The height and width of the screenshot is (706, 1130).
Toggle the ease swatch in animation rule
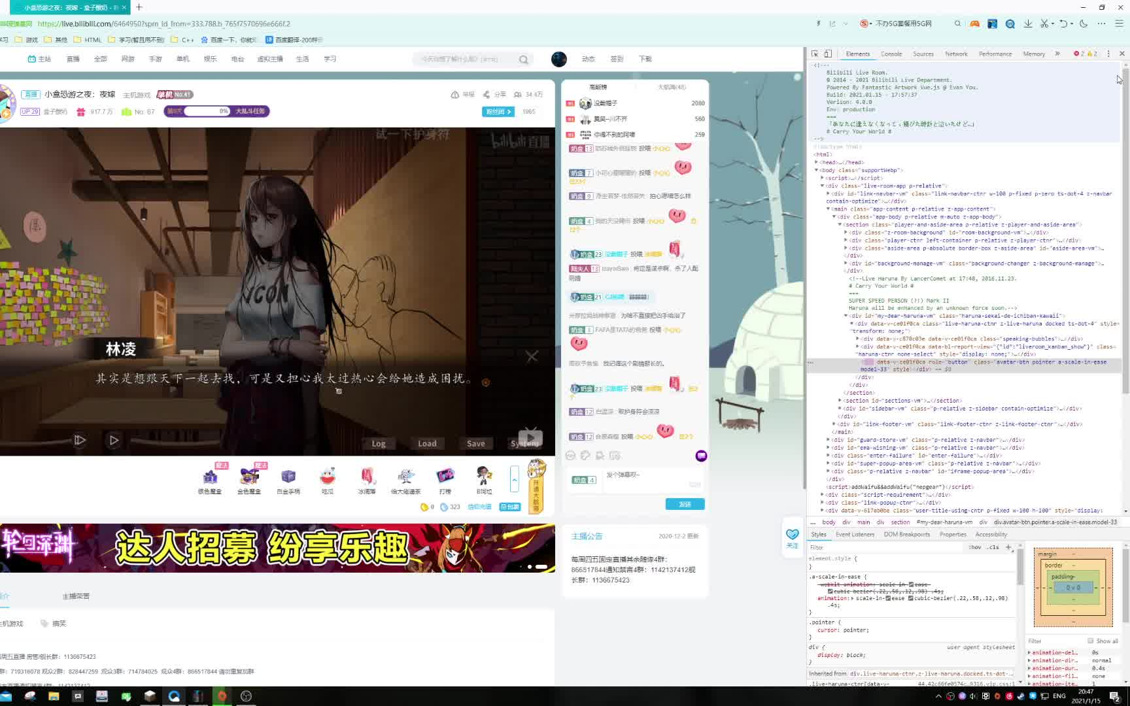click(x=888, y=598)
